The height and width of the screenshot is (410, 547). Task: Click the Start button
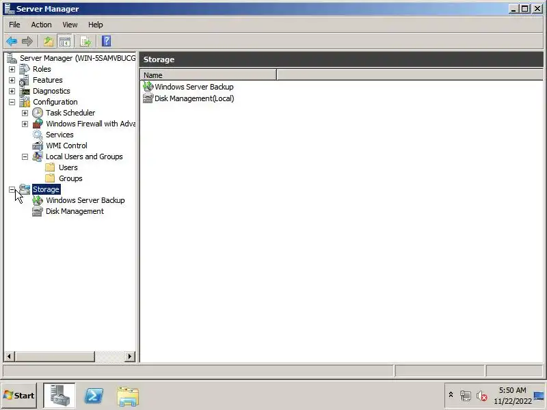point(19,396)
